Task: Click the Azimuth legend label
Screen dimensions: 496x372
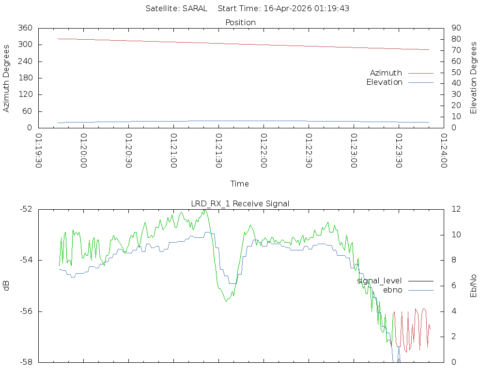Action: 386,73
